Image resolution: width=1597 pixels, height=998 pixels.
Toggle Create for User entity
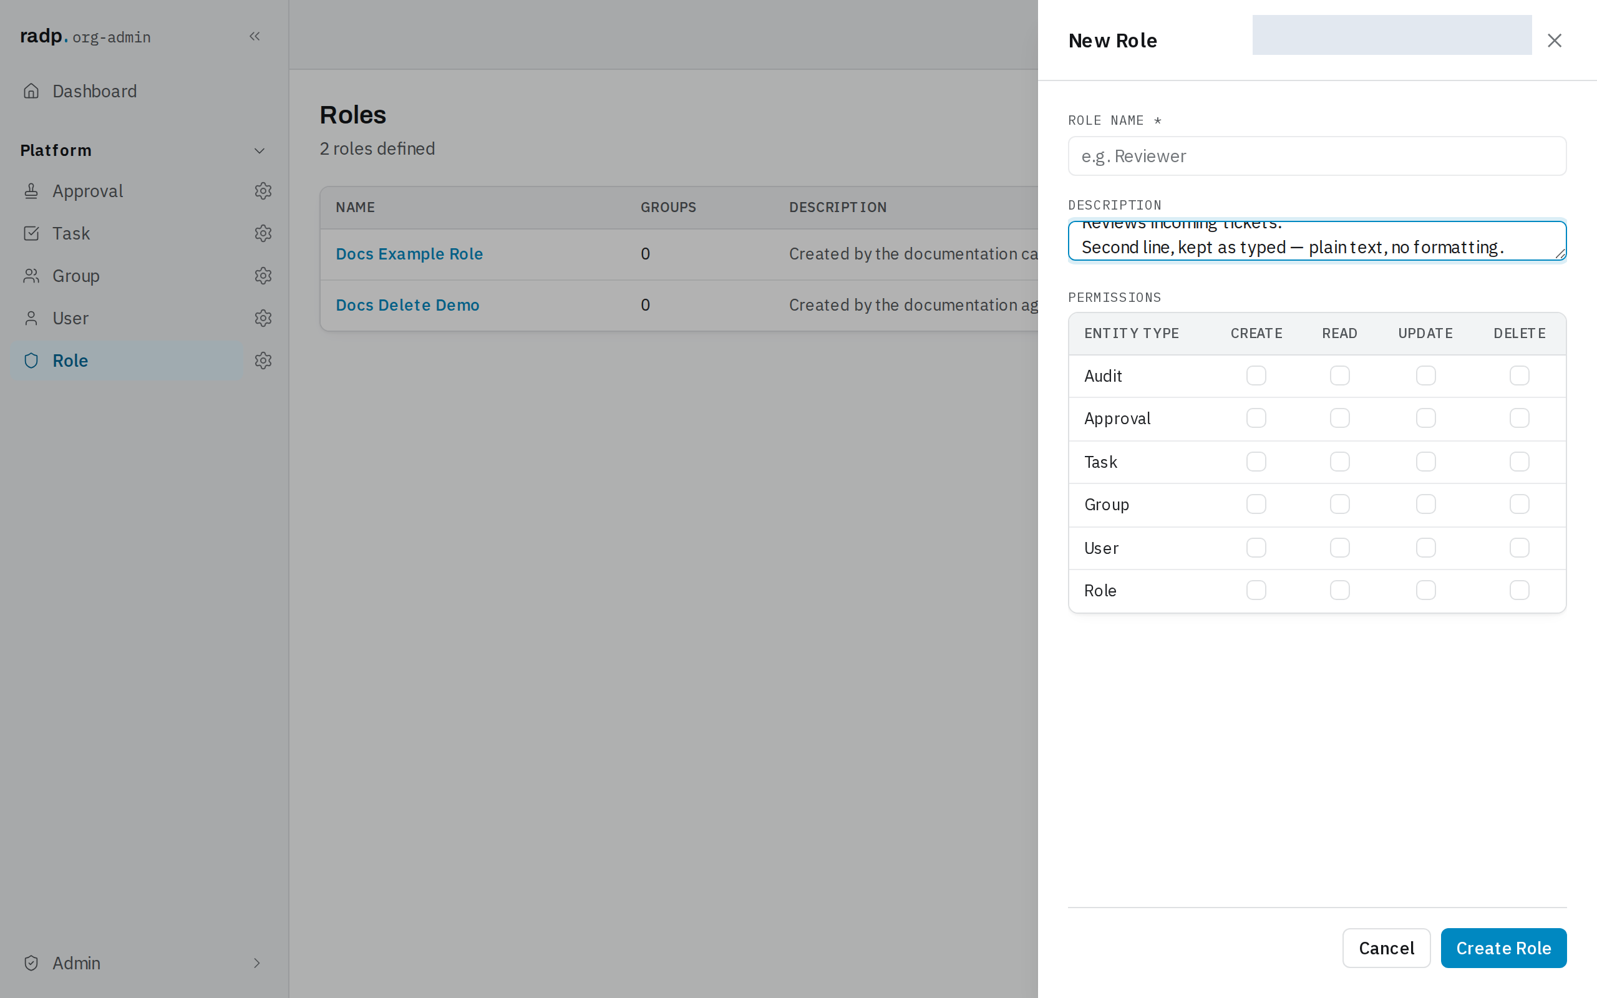click(x=1256, y=548)
